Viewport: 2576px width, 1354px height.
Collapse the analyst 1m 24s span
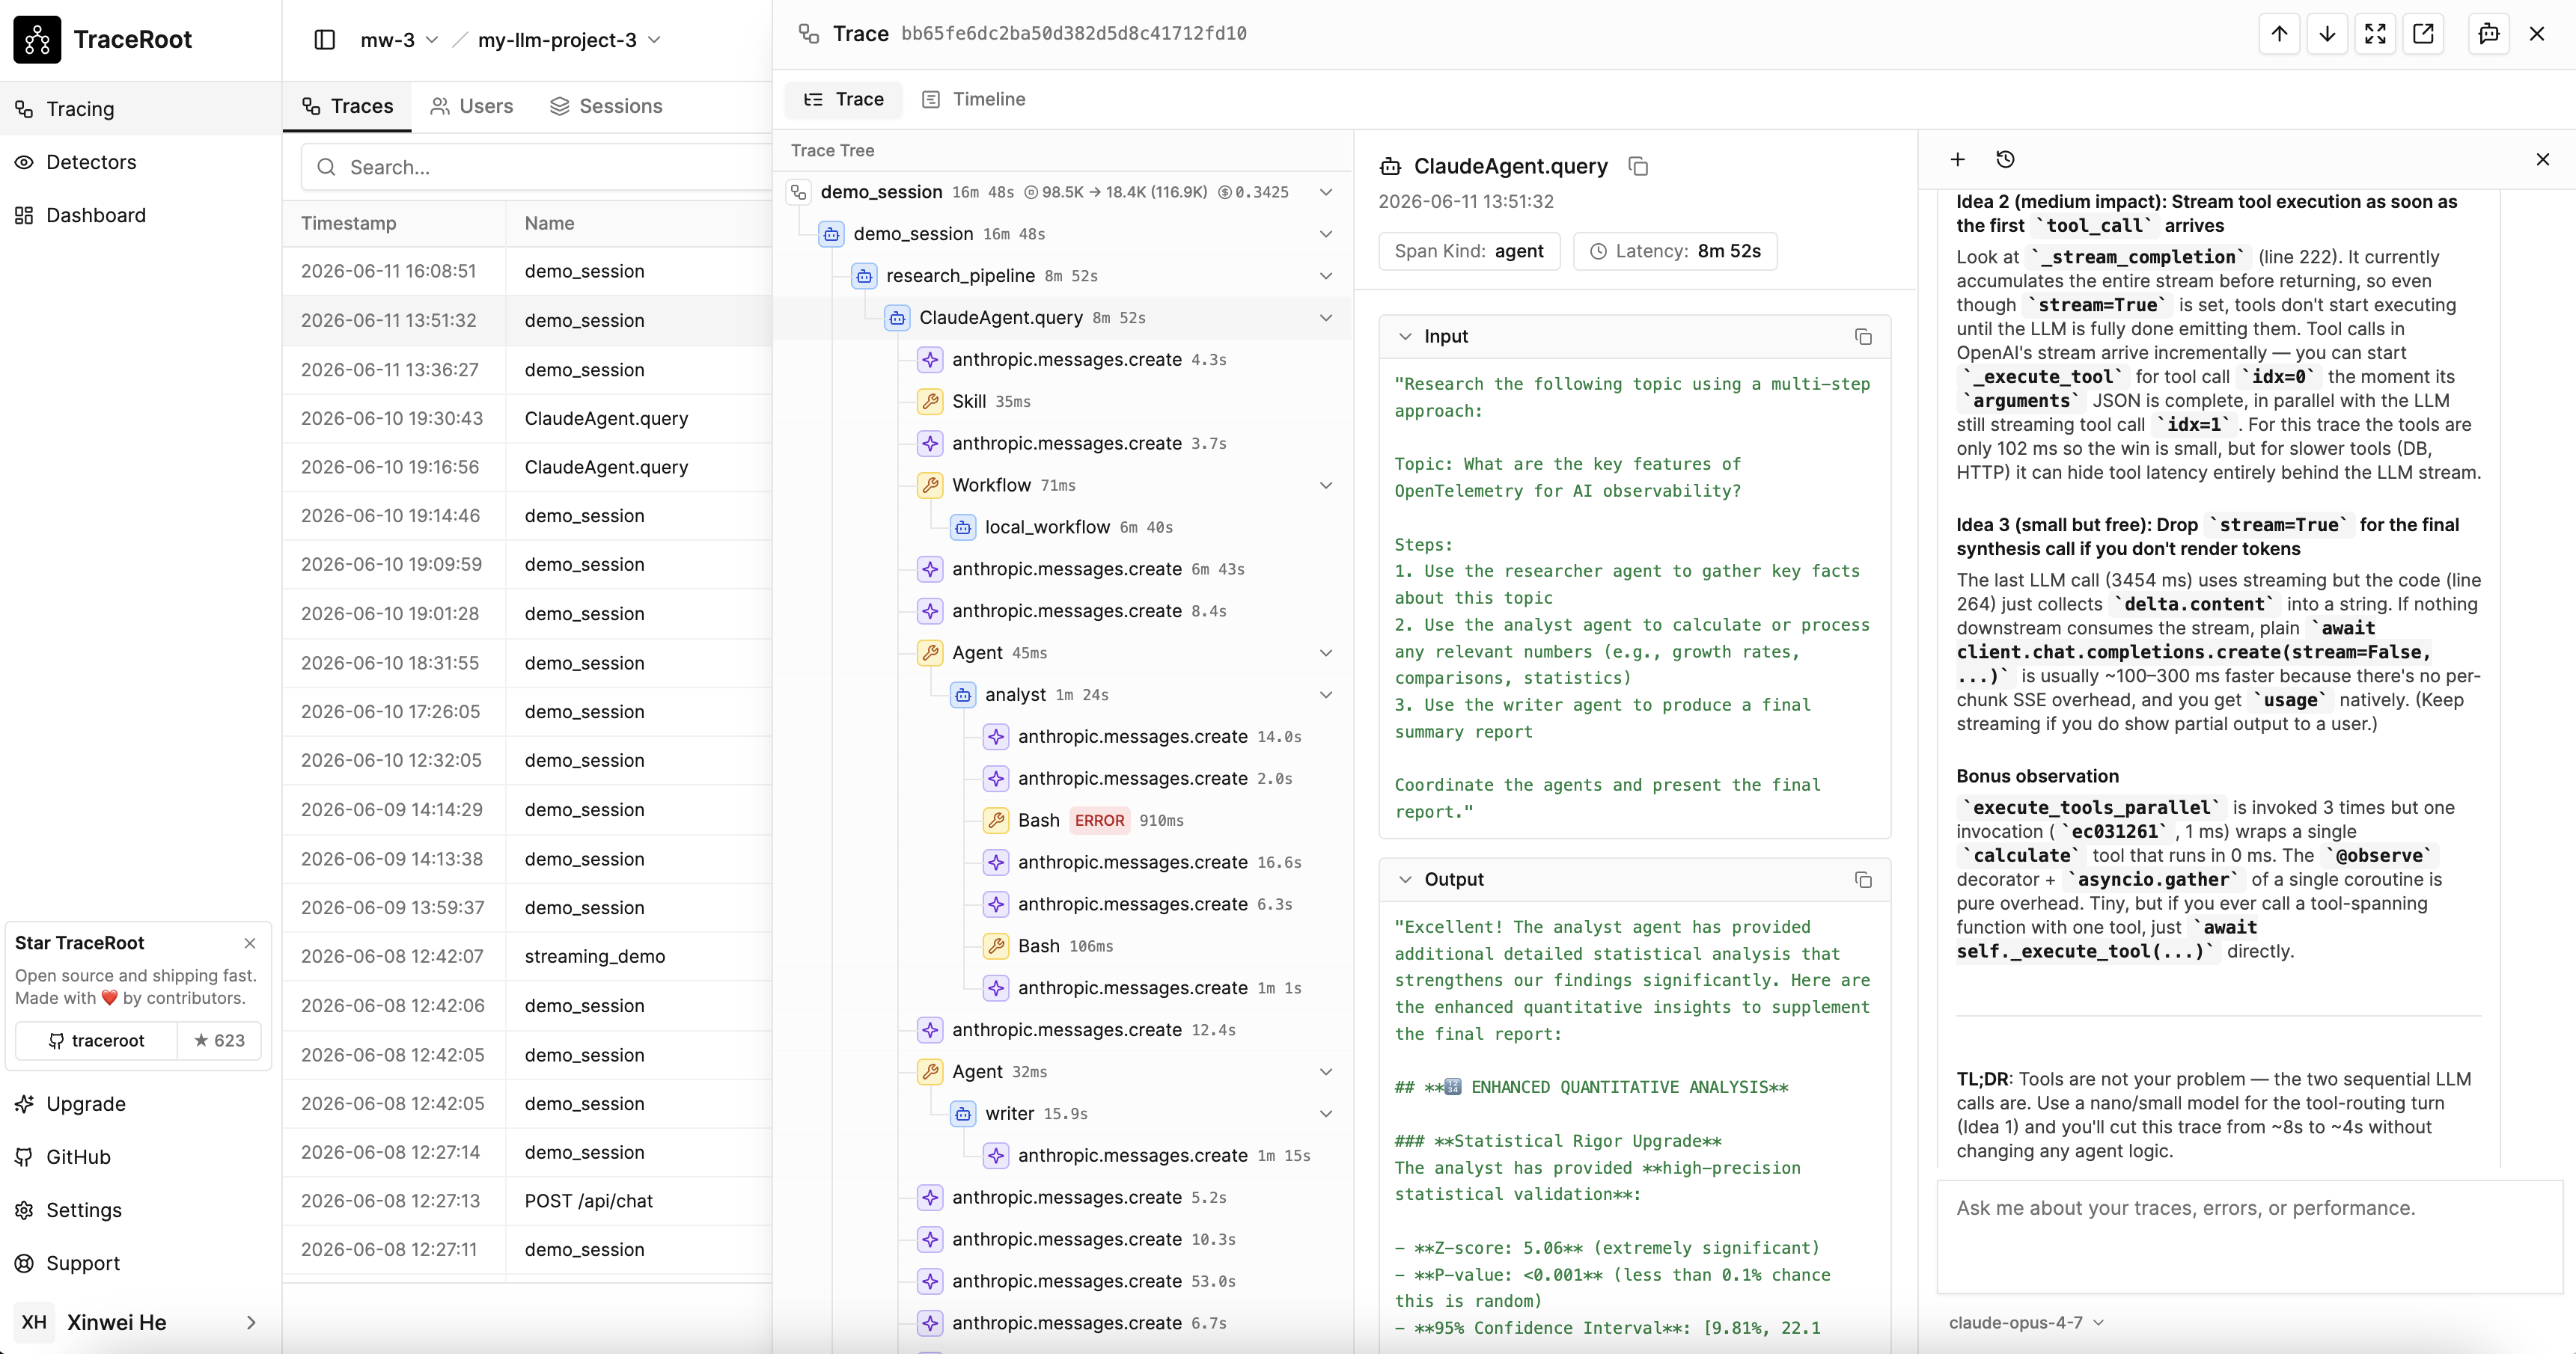coord(1326,694)
